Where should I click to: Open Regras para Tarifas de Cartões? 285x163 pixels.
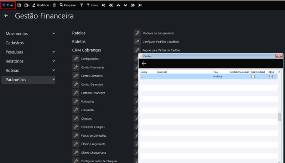click(x=161, y=50)
